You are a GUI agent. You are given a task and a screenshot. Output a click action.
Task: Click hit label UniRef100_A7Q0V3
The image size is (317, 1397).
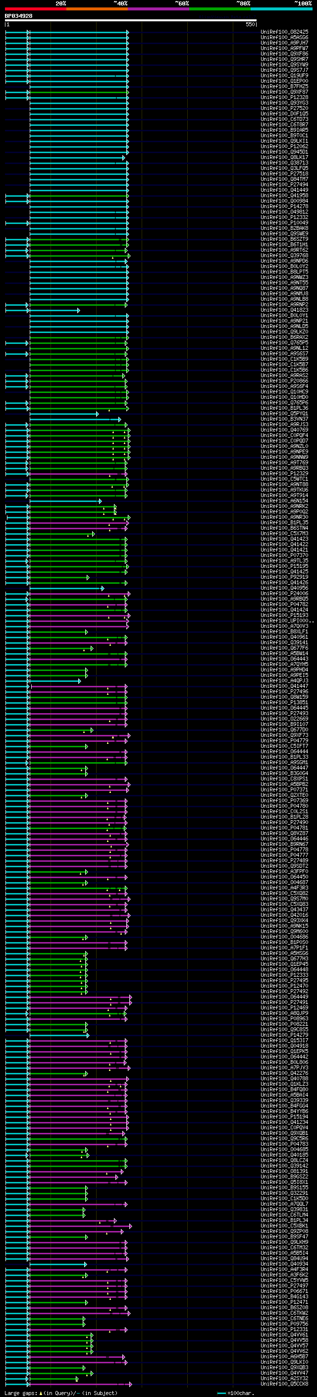[284, 626]
